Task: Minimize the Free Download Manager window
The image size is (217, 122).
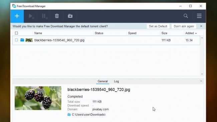Action: coord(181,6)
